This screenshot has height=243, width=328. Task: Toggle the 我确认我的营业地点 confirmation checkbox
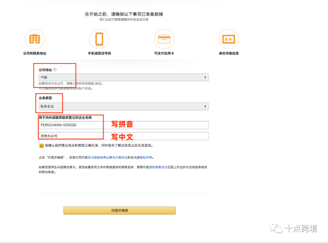[x=41, y=146]
